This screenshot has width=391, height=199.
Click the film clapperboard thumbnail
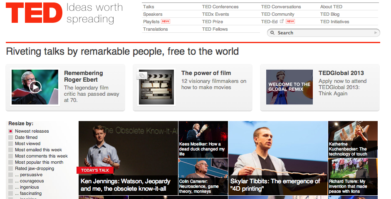click(156, 87)
